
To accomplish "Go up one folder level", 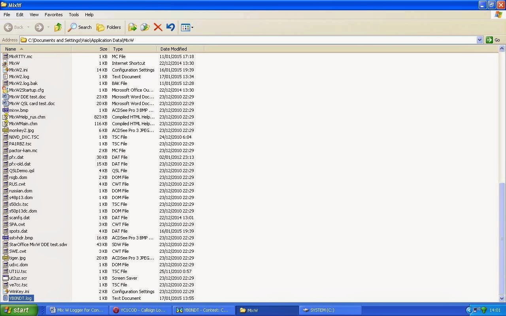I will pyautogui.click(x=58, y=27).
